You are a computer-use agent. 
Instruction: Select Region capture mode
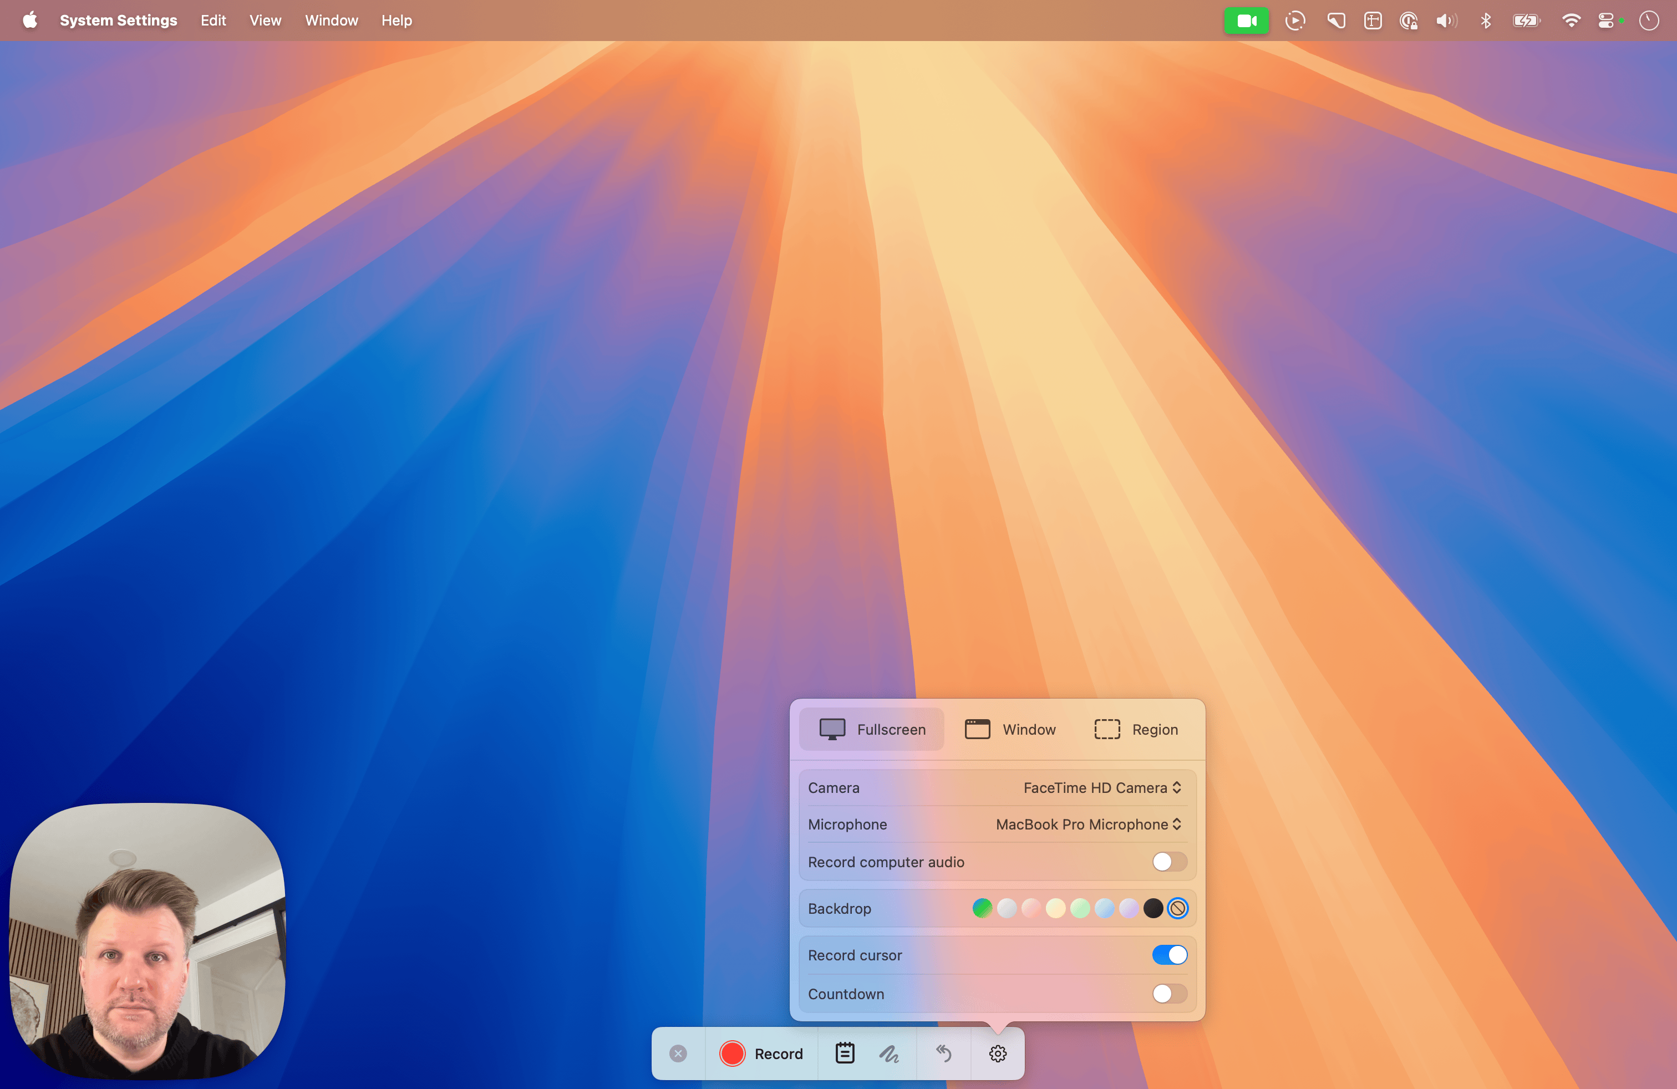tap(1136, 729)
